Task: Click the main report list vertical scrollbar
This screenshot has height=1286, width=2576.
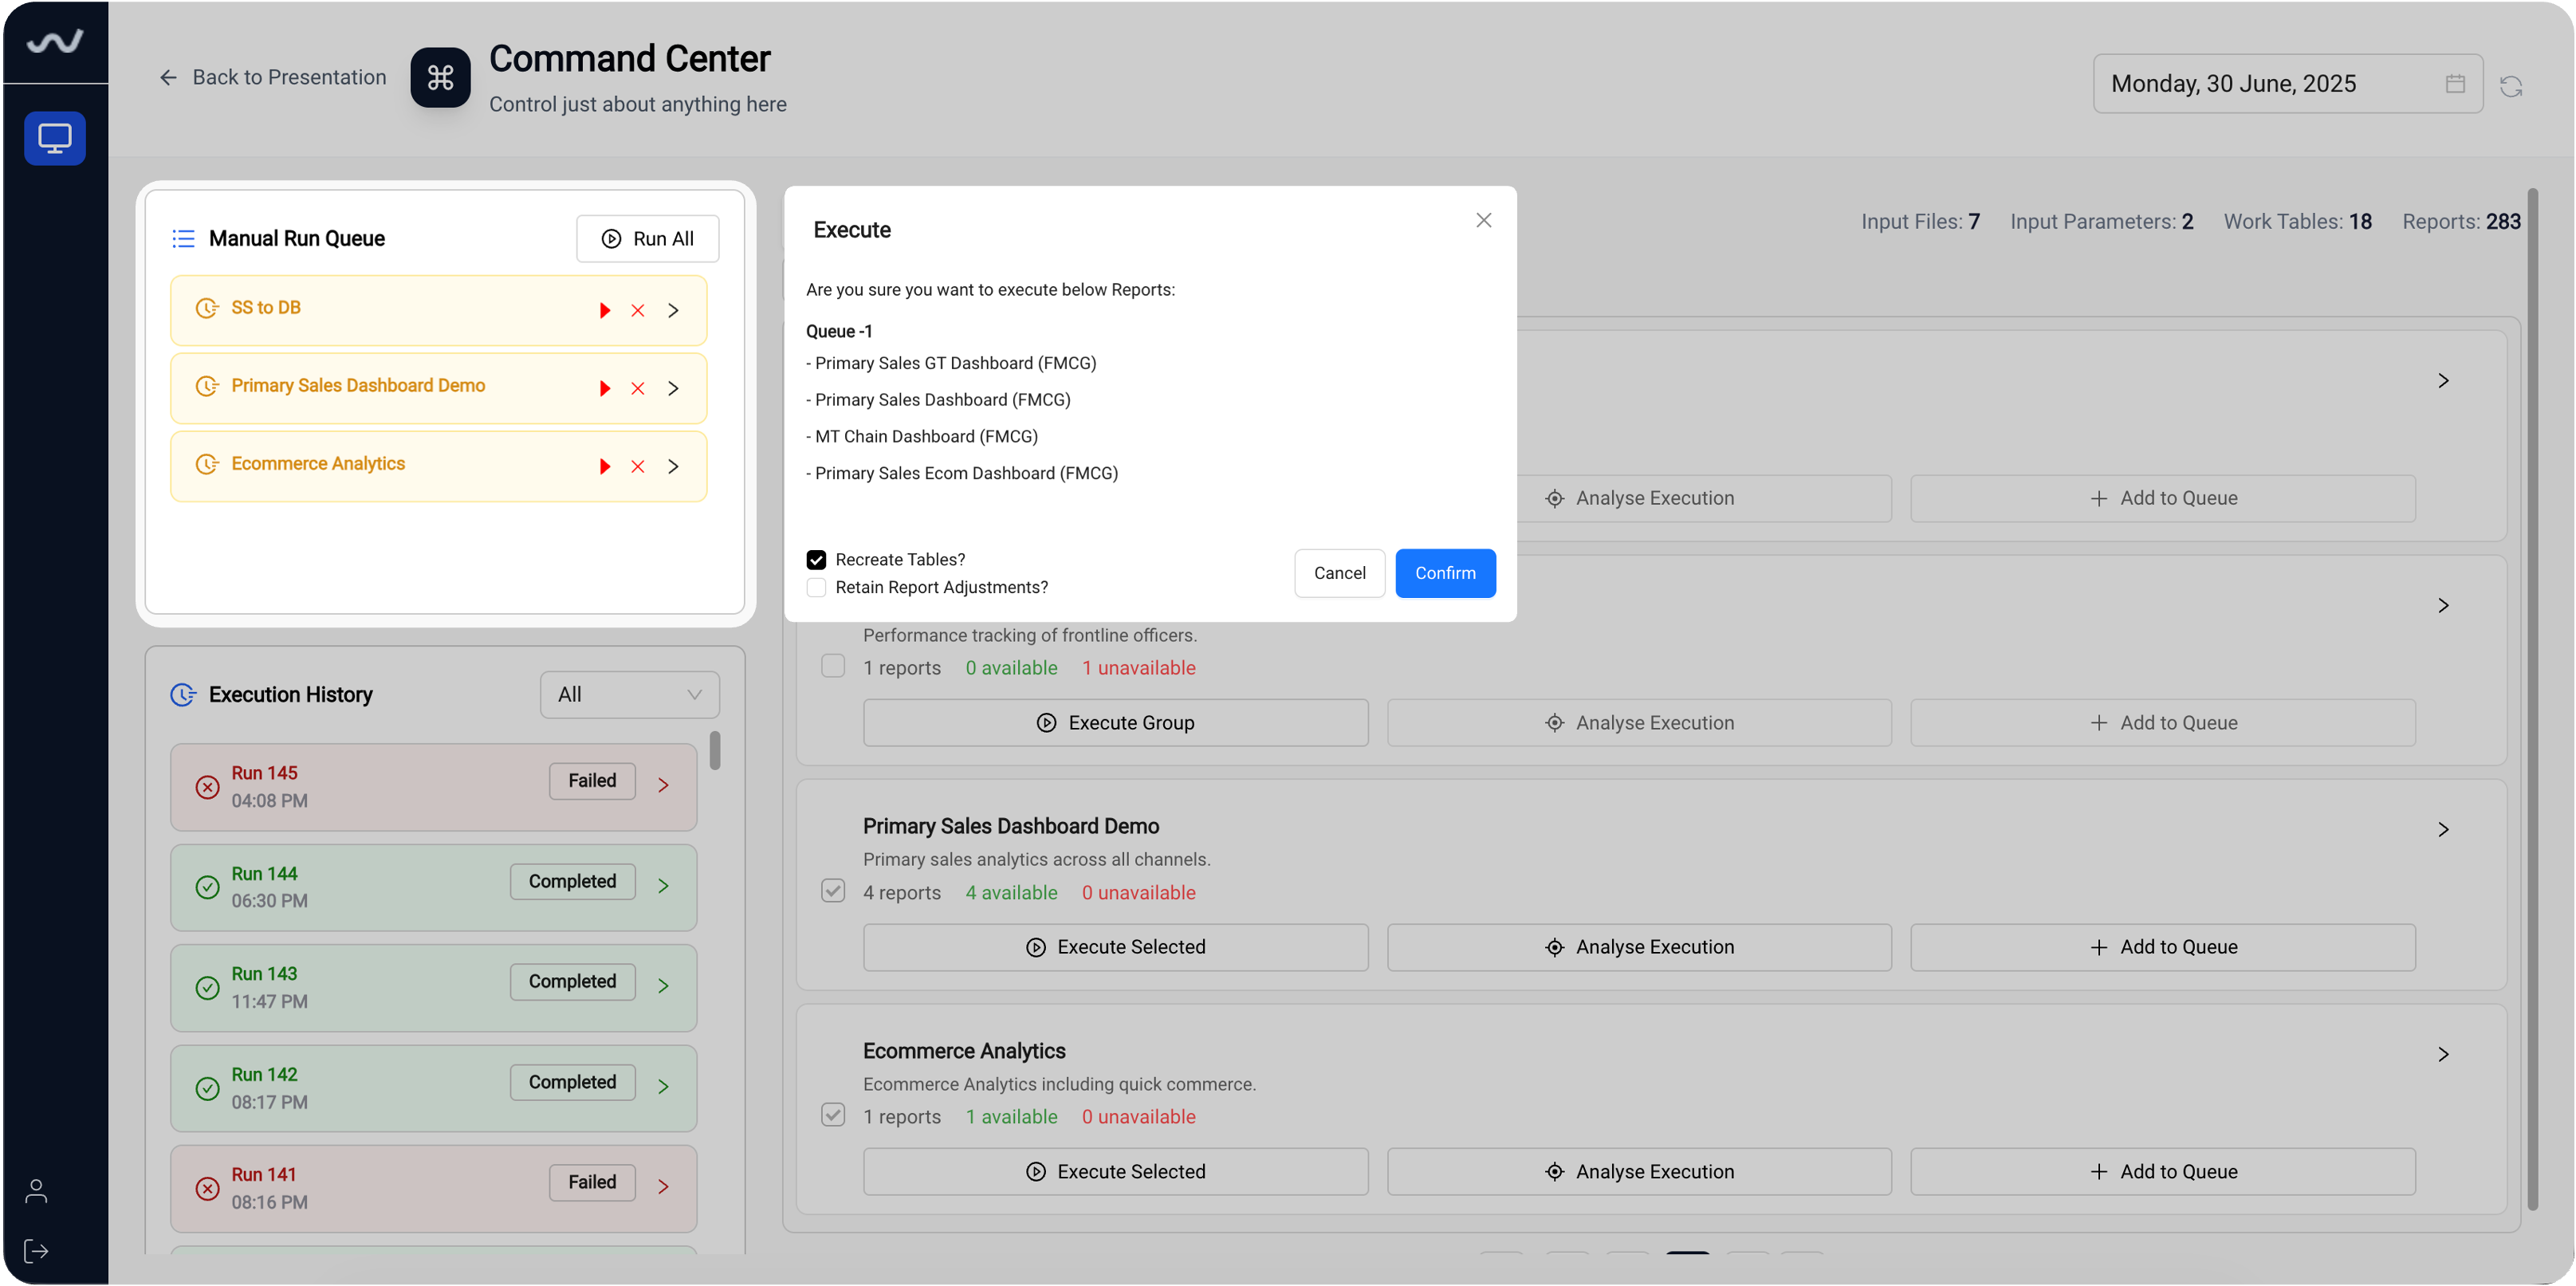Action: [2533, 700]
